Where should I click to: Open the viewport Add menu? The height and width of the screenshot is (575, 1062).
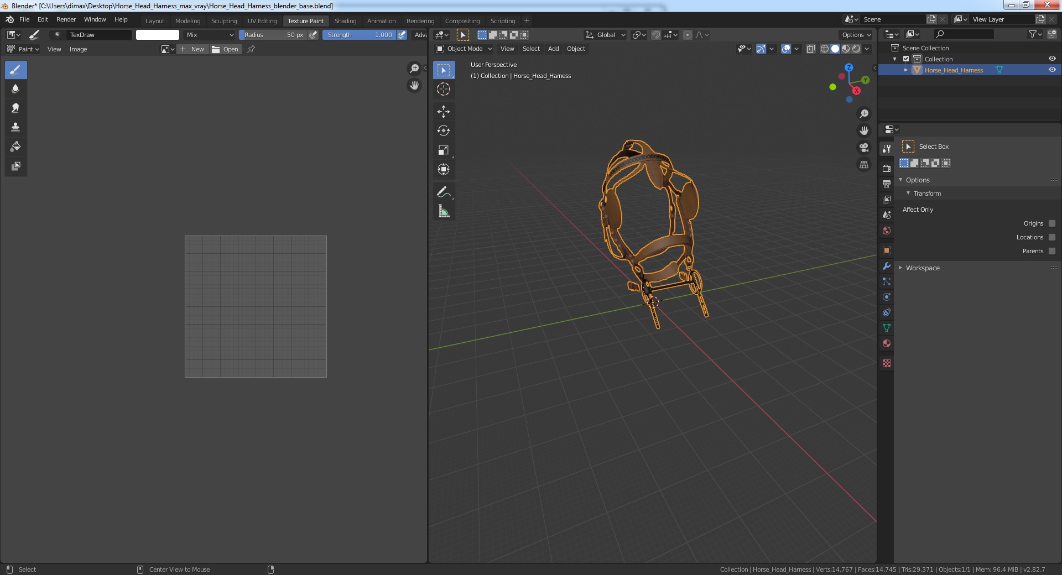[553, 49]
